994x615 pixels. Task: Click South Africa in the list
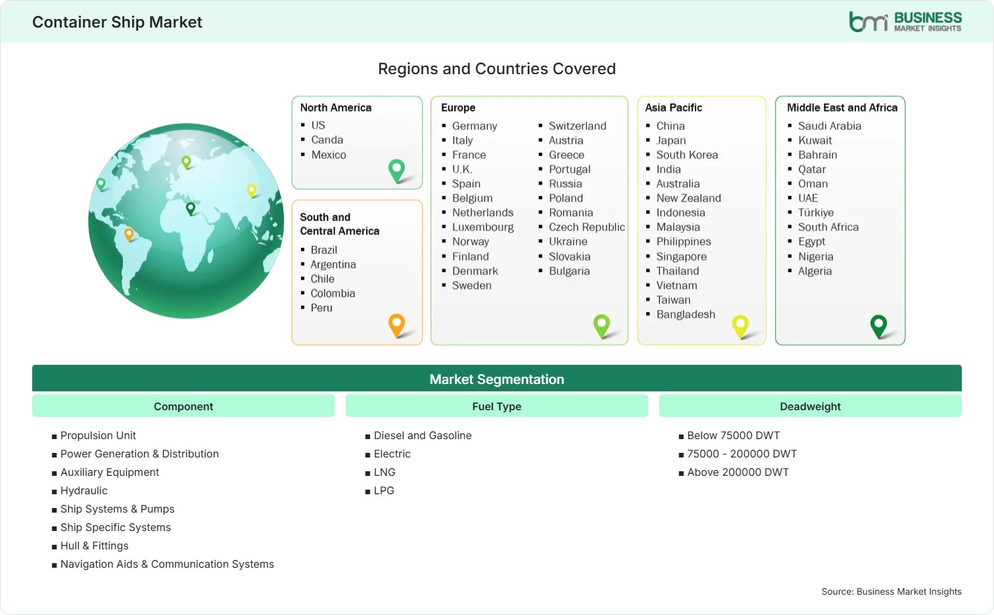(x=828, y=227)
